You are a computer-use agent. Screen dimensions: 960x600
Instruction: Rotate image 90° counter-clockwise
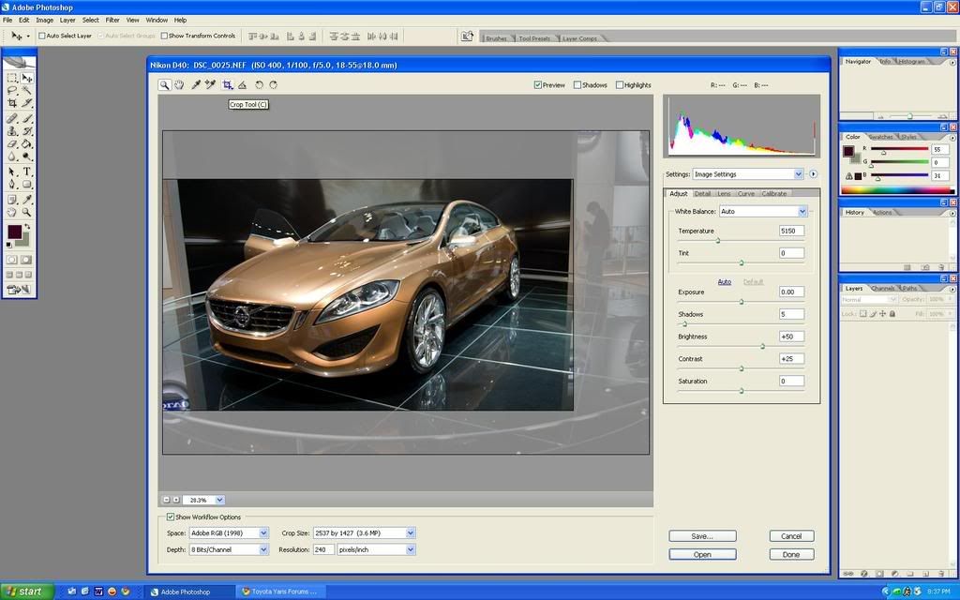point(259,84)
